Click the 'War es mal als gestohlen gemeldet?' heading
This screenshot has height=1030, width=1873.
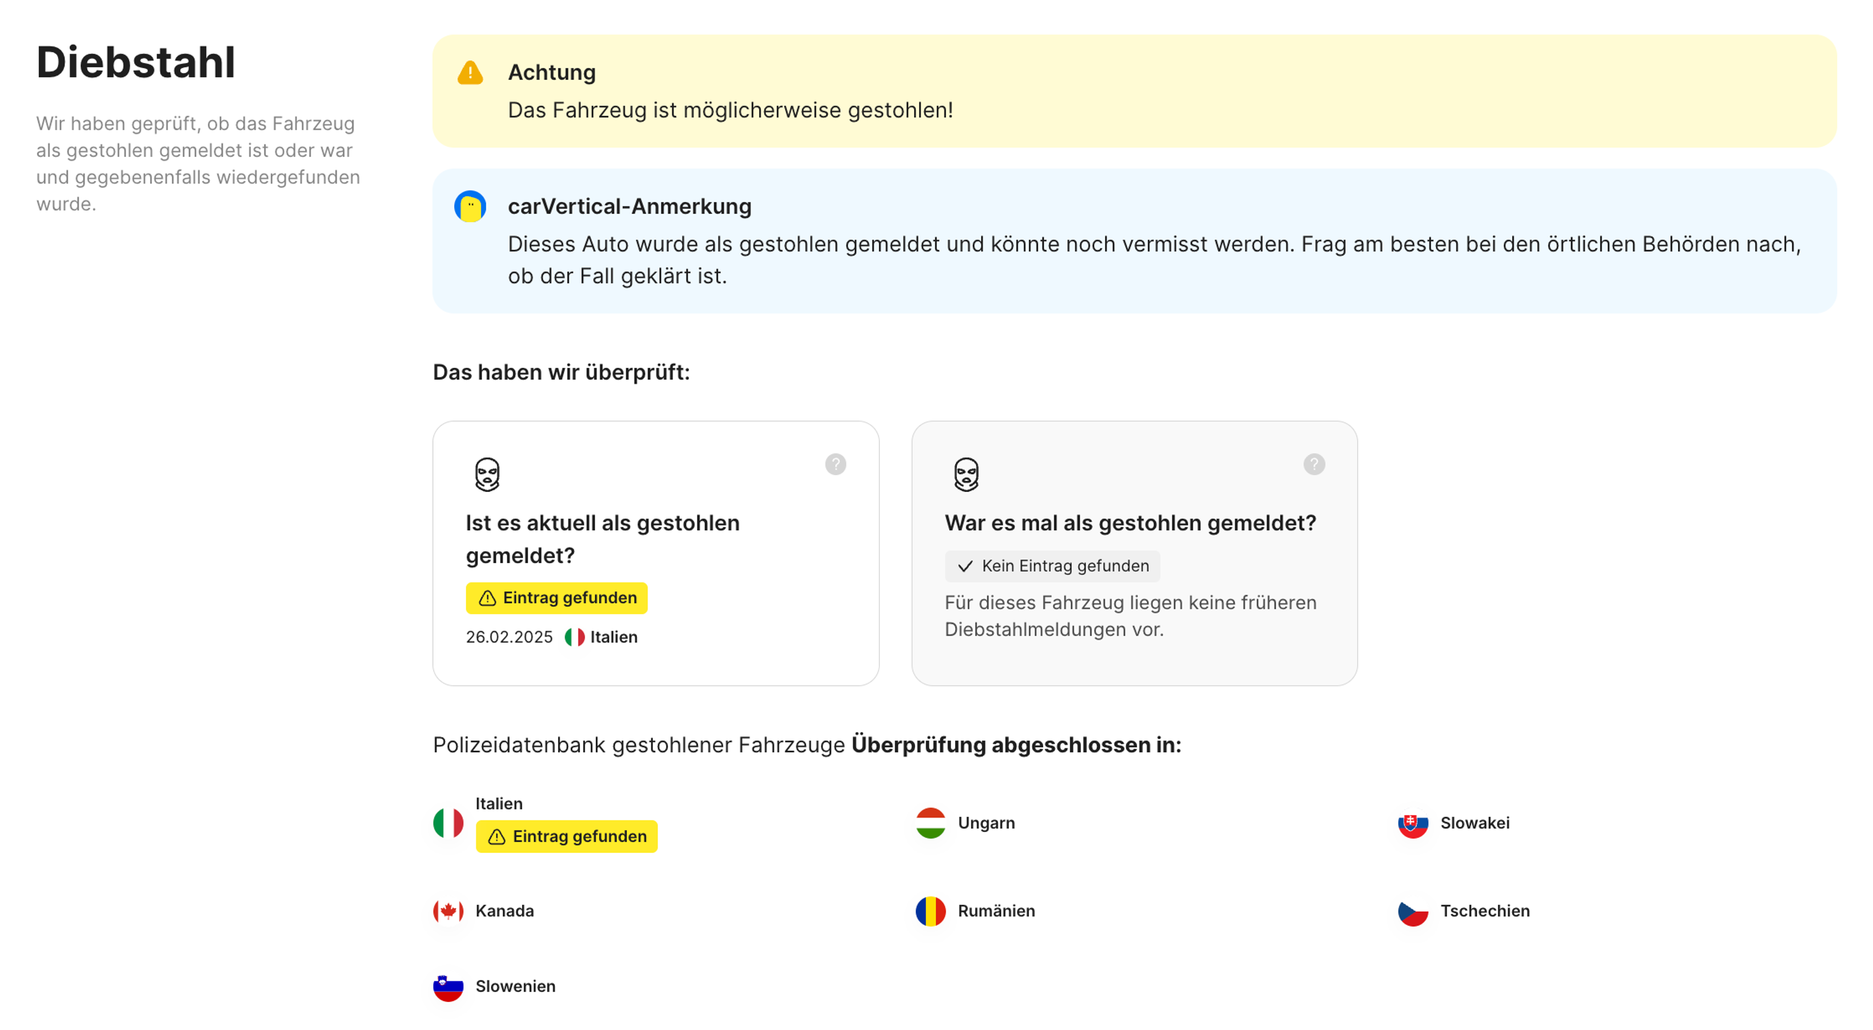pos(1130,523)
